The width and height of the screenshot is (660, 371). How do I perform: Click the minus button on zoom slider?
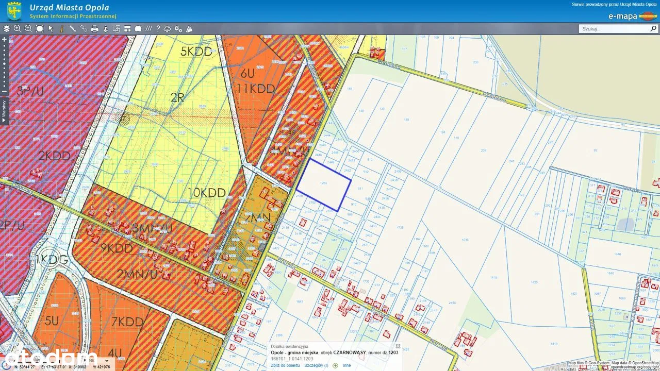[4, 92]
